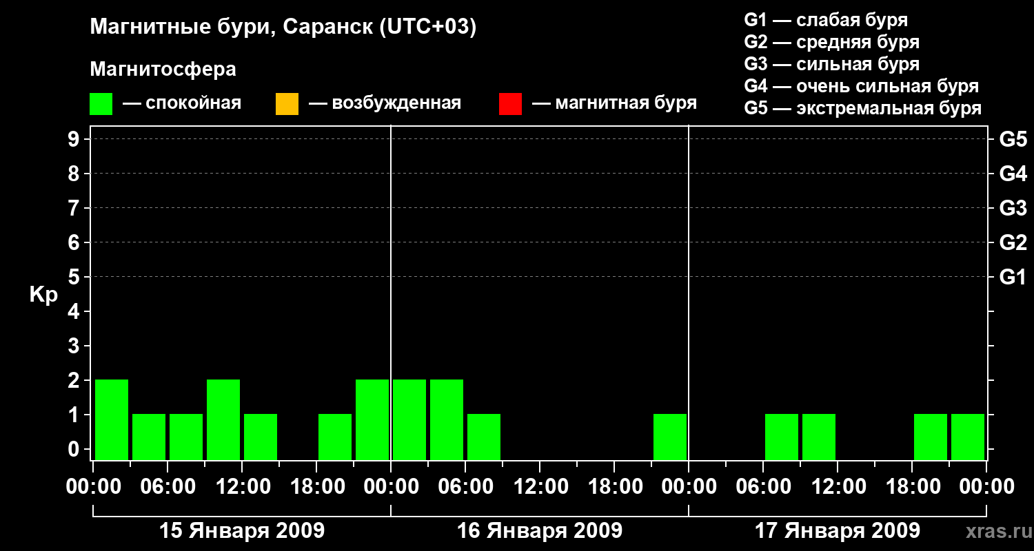Select the 15 Января 12:00–15:00 bar
This screenshot has width=1034, height=551.
coord(261,437)
